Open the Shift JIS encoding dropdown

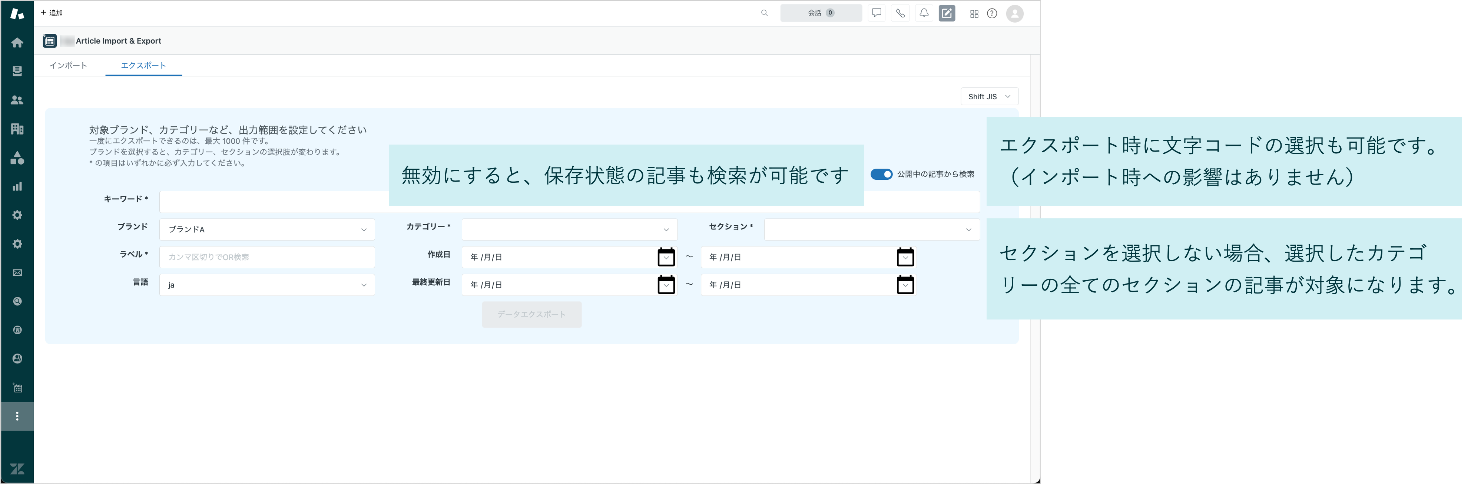[990, 97]
